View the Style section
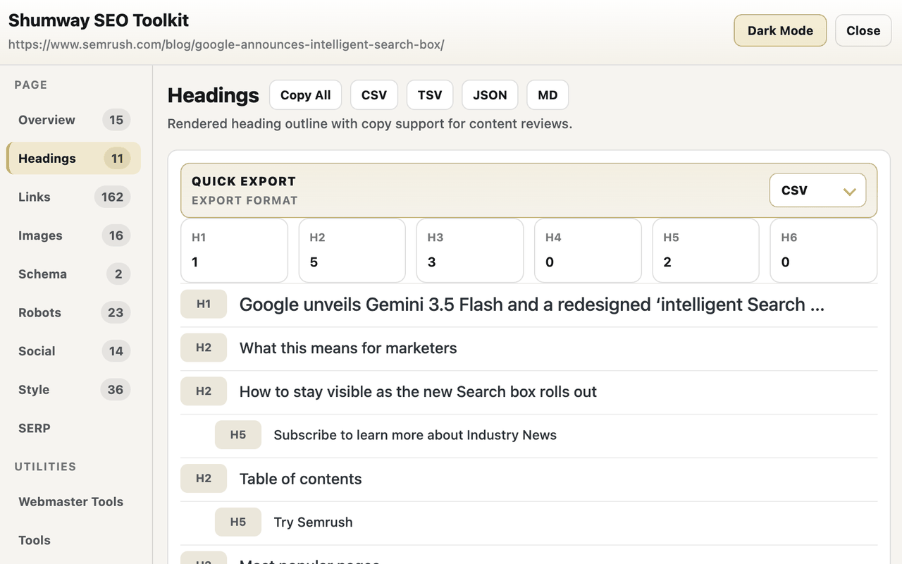 [73, 390]
